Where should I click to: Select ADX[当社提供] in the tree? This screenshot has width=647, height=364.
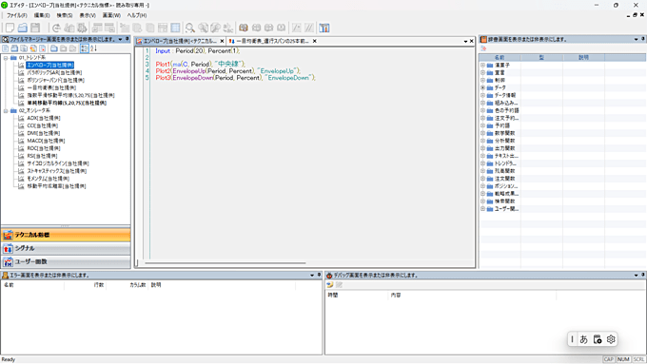[44, 118]
